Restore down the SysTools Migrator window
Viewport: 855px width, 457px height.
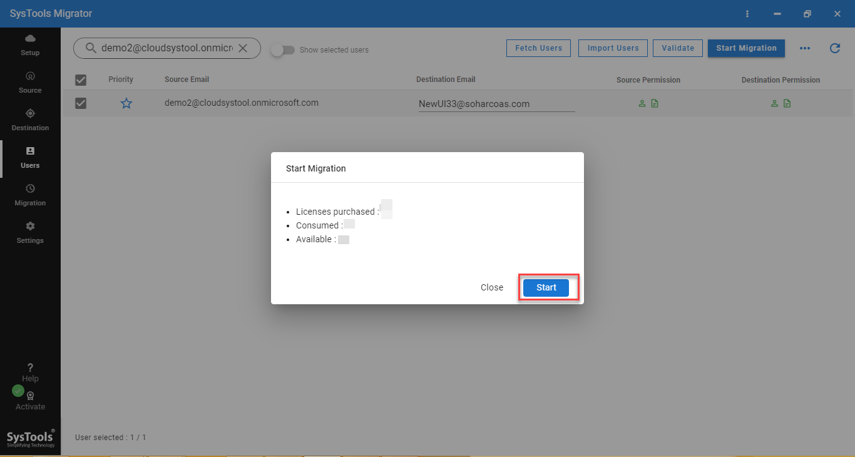click(x=807, y=14)
